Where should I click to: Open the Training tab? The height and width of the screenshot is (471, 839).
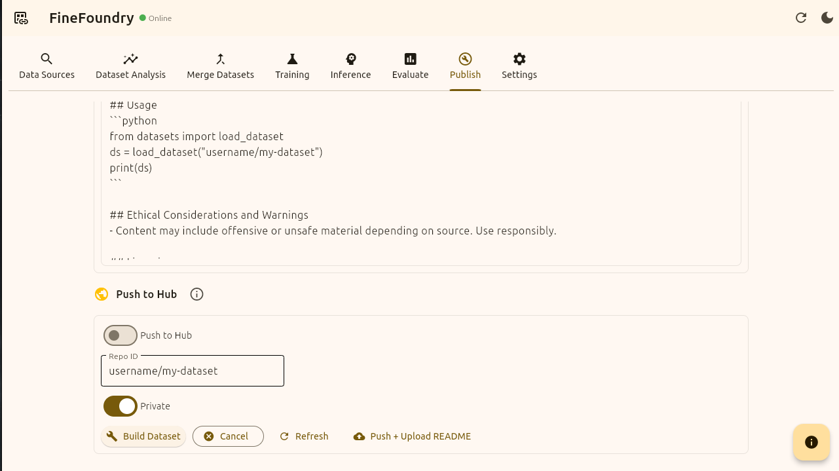(292, 66)
